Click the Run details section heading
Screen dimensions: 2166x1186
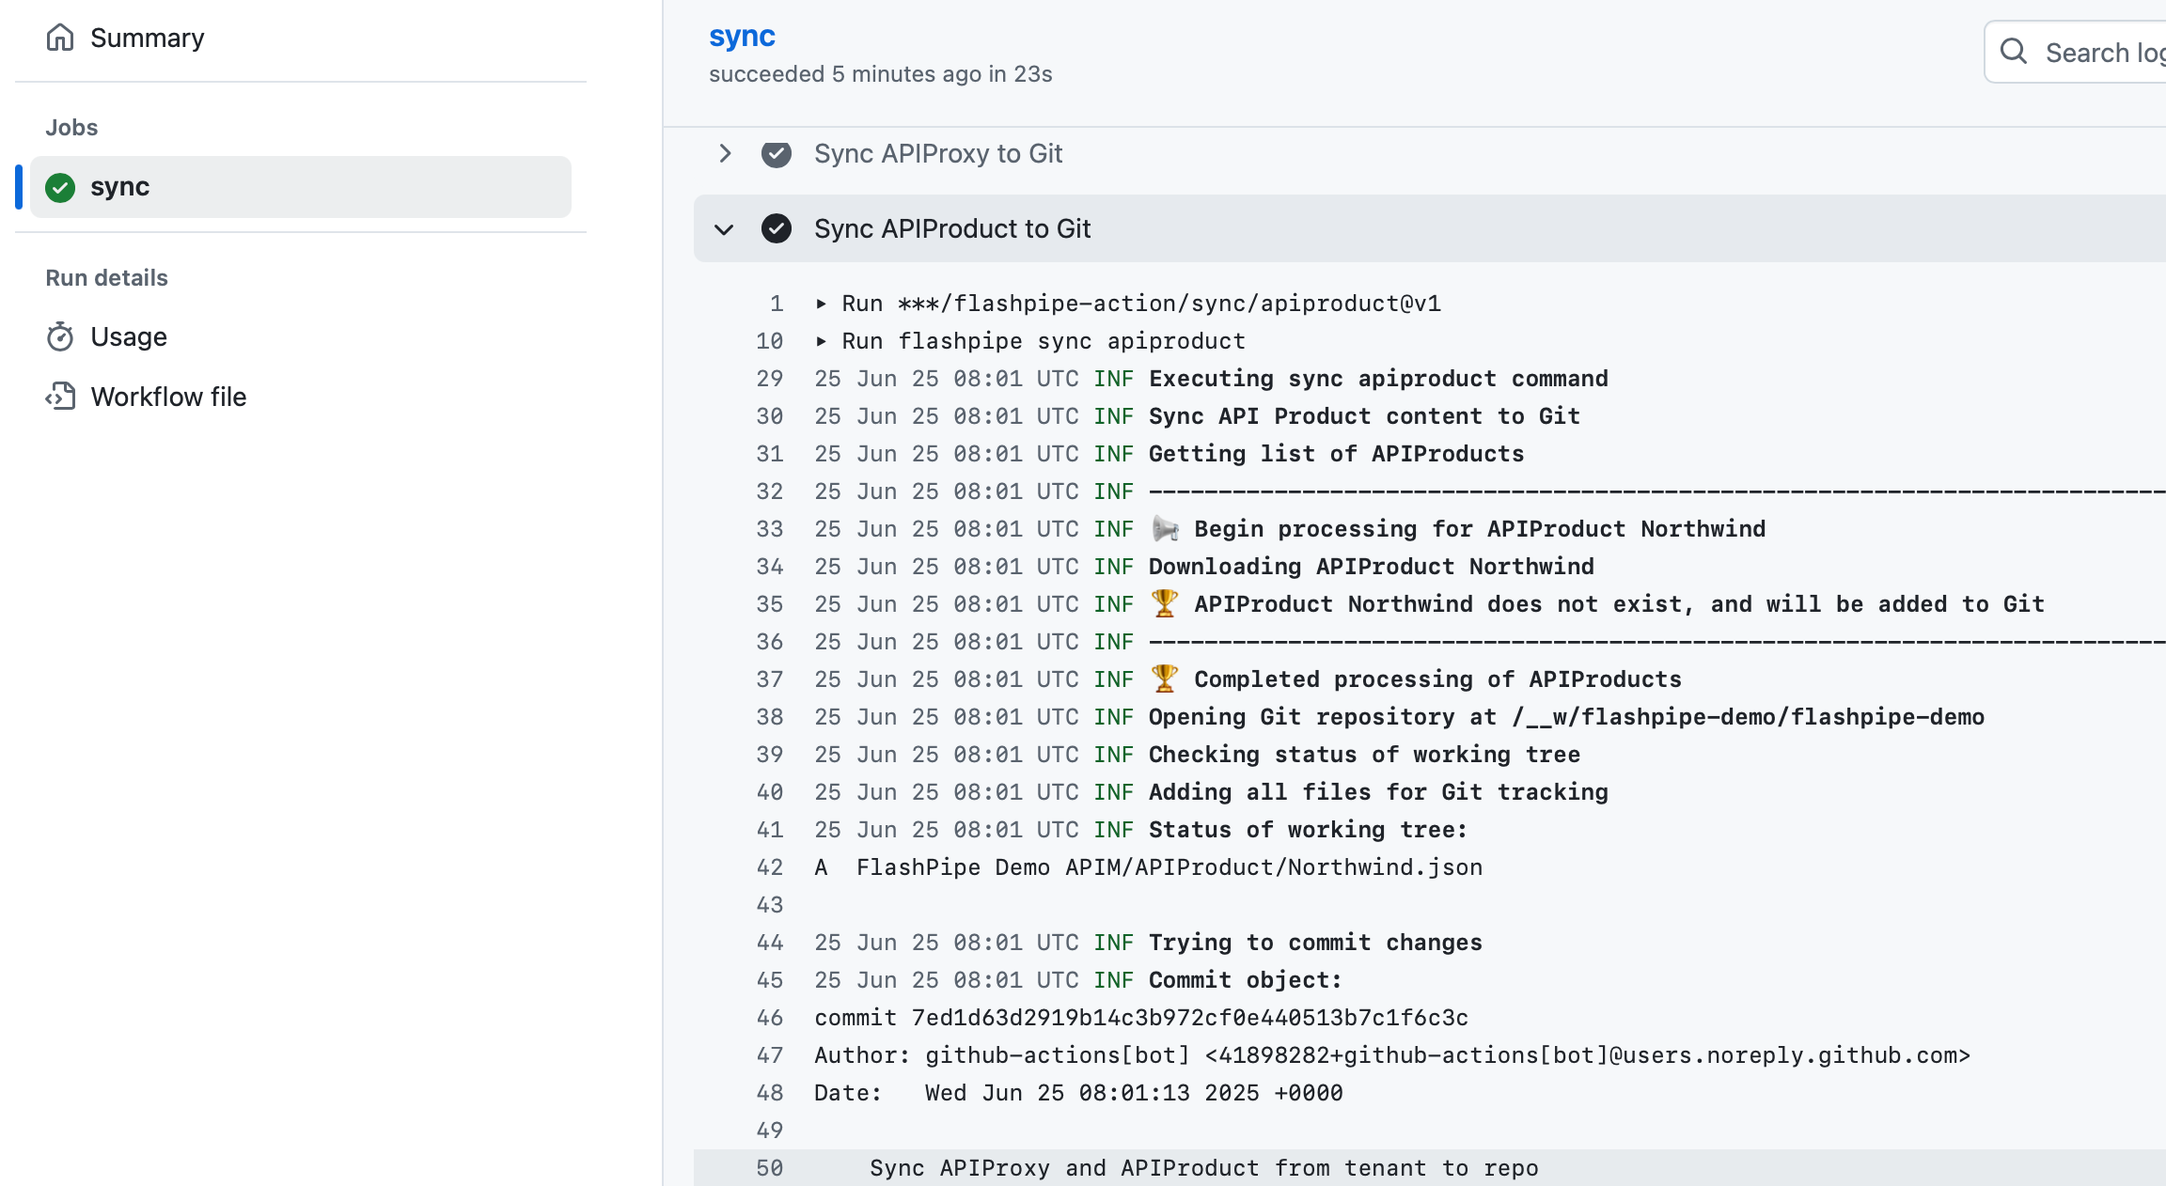tap(106, 278)
